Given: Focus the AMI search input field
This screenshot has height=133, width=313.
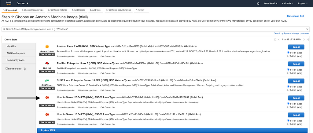Looking at the screenshot, I should [x=156, y=29].
